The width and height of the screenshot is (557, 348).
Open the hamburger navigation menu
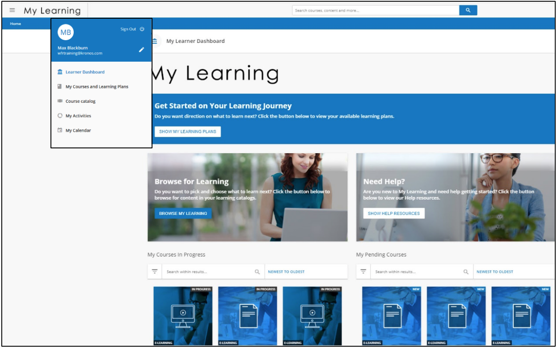[12, 10]
